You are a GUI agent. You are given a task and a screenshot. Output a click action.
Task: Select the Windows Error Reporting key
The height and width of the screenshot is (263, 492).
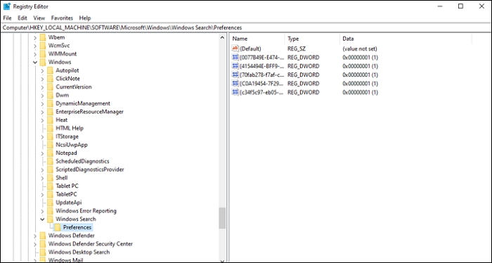tap(86, 211)
